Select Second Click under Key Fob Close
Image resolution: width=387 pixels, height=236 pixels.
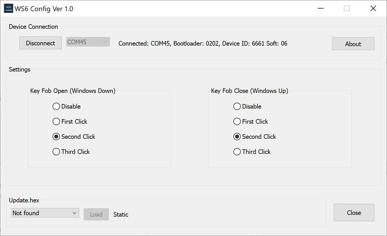(x=237, y=137)
